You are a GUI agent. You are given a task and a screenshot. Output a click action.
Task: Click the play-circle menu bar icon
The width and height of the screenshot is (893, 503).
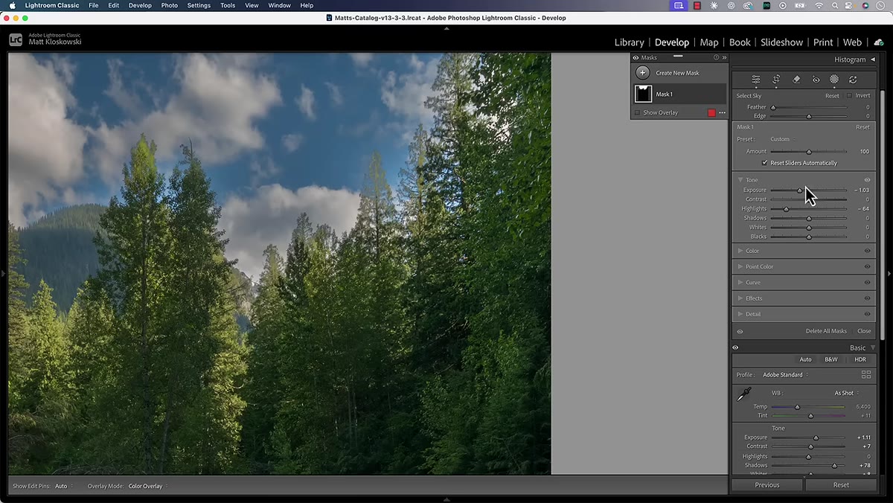tap(783, 5)
